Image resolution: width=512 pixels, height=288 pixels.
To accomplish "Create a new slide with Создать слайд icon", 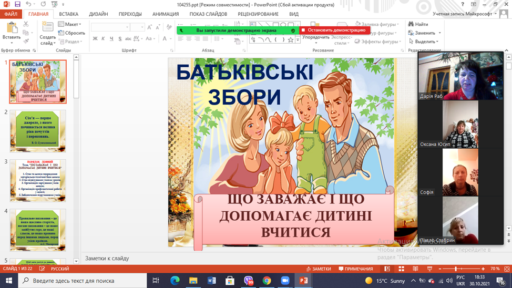I will (48, 28).
